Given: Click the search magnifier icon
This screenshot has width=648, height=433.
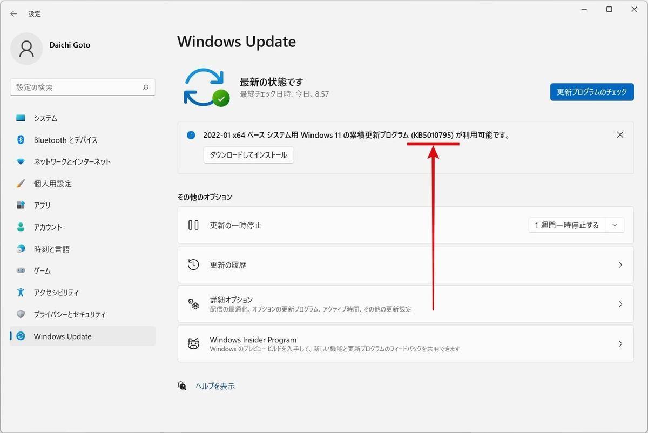Looking at the screenshot, I should click(x=145, y=87).
